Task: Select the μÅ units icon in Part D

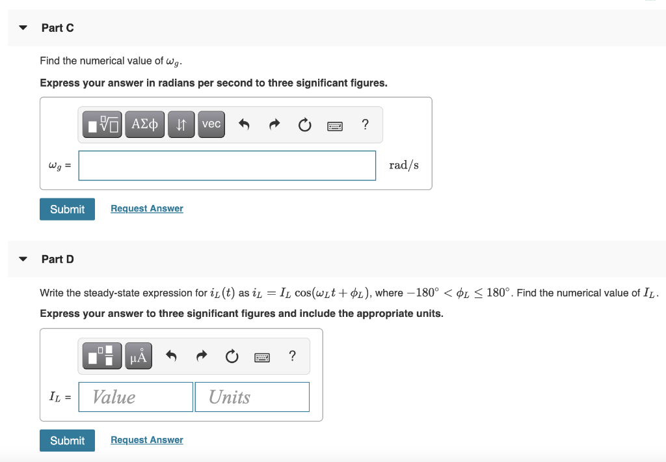Action: coord(138,355)
